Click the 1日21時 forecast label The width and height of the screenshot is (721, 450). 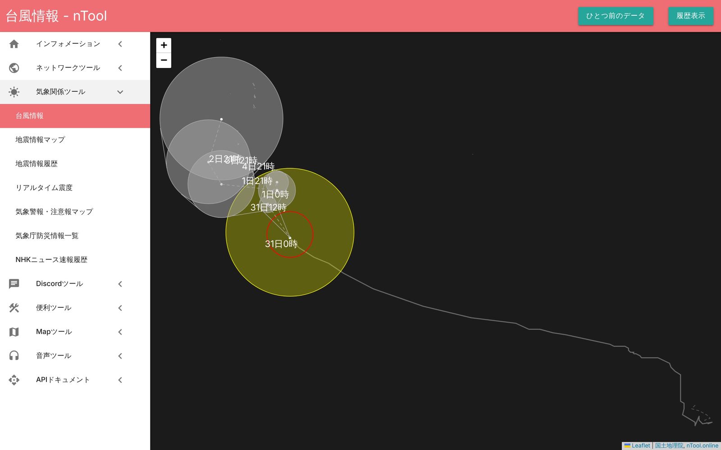pos(257,181)
